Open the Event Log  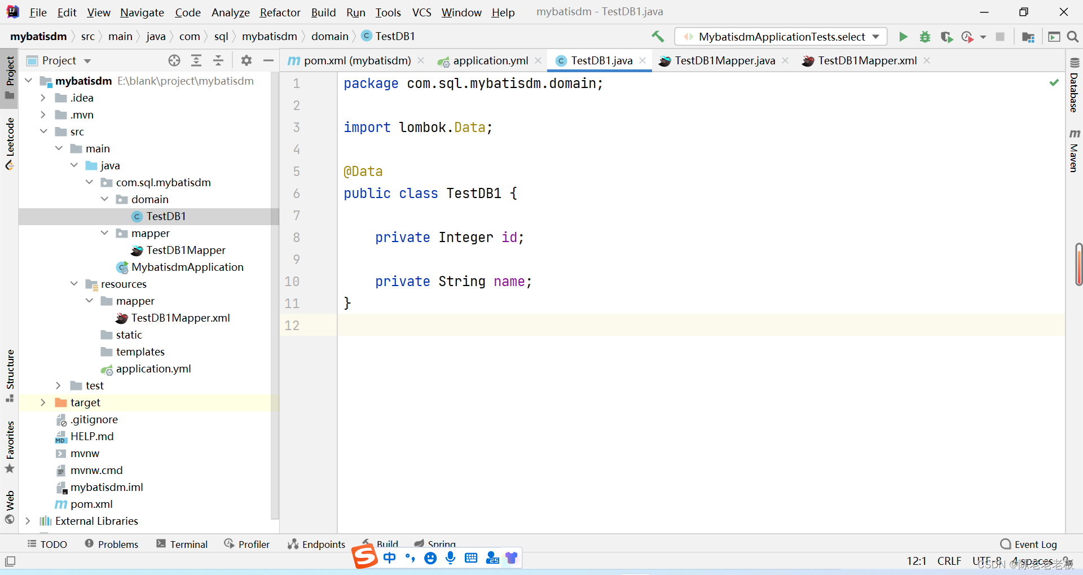coord(1028,544)
